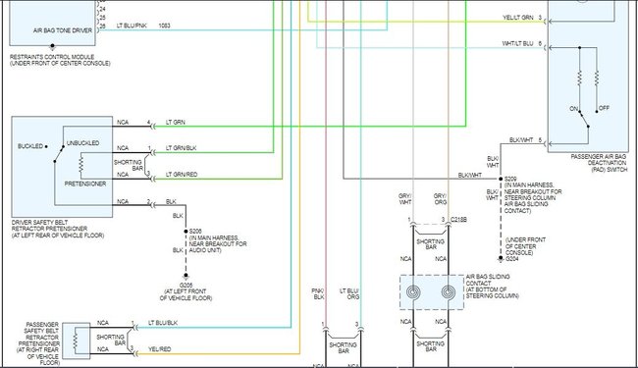Click the BLK/WHT label on horizontal wire to S209
This screenshot has width=638, height=368.
(x=470, y=176)
